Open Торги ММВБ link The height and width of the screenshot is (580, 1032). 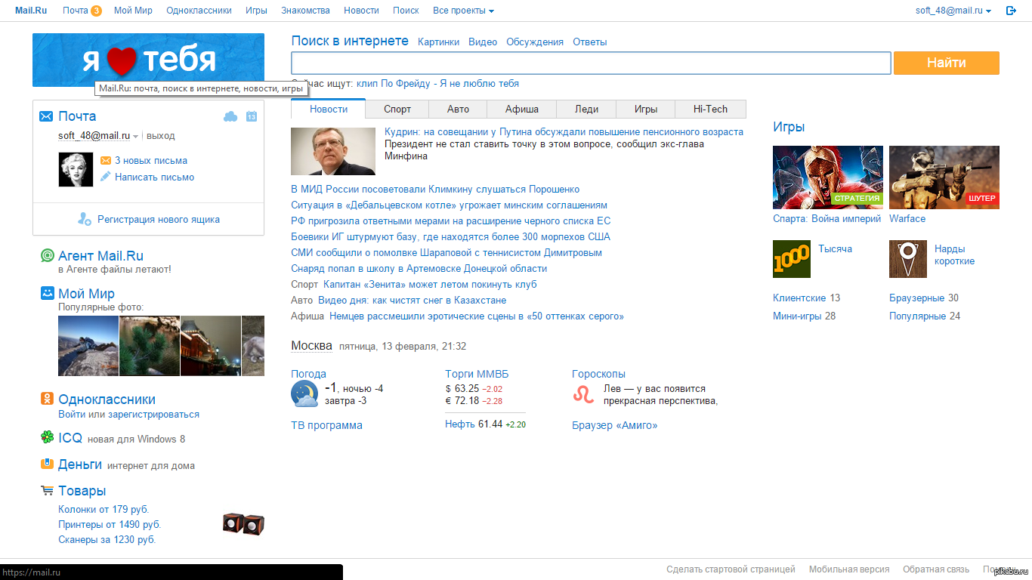[x=477, y=374]
